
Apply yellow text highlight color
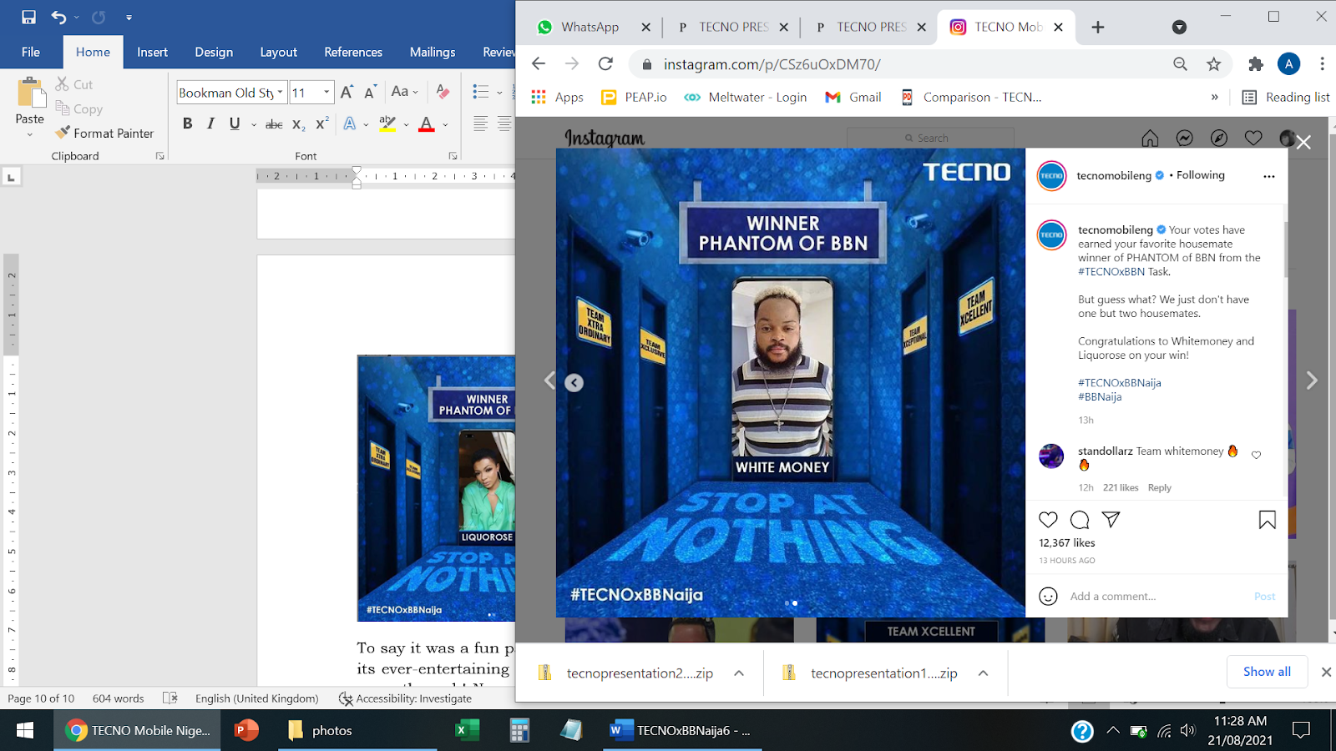(x=387, y=124)
